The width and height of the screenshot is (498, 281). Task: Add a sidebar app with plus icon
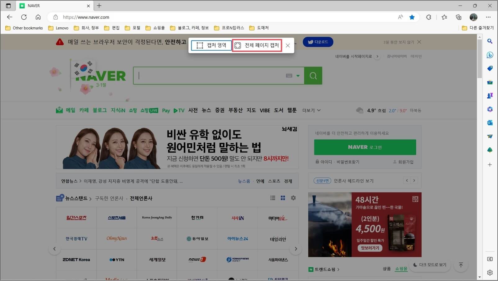coord(490,165)
